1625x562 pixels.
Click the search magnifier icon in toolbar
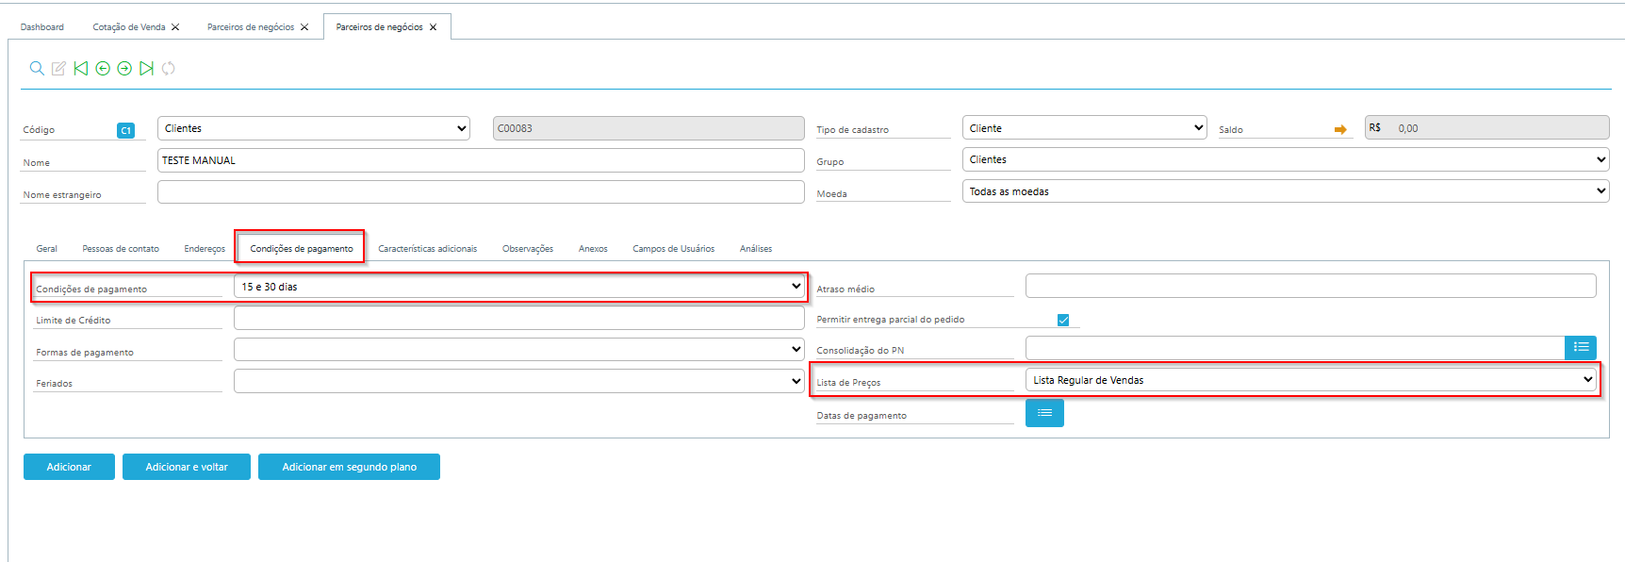(37, 68)
